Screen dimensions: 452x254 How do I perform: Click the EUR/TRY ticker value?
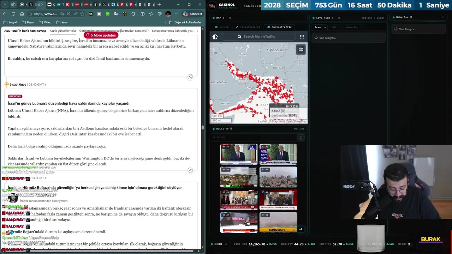coord(337,244)
